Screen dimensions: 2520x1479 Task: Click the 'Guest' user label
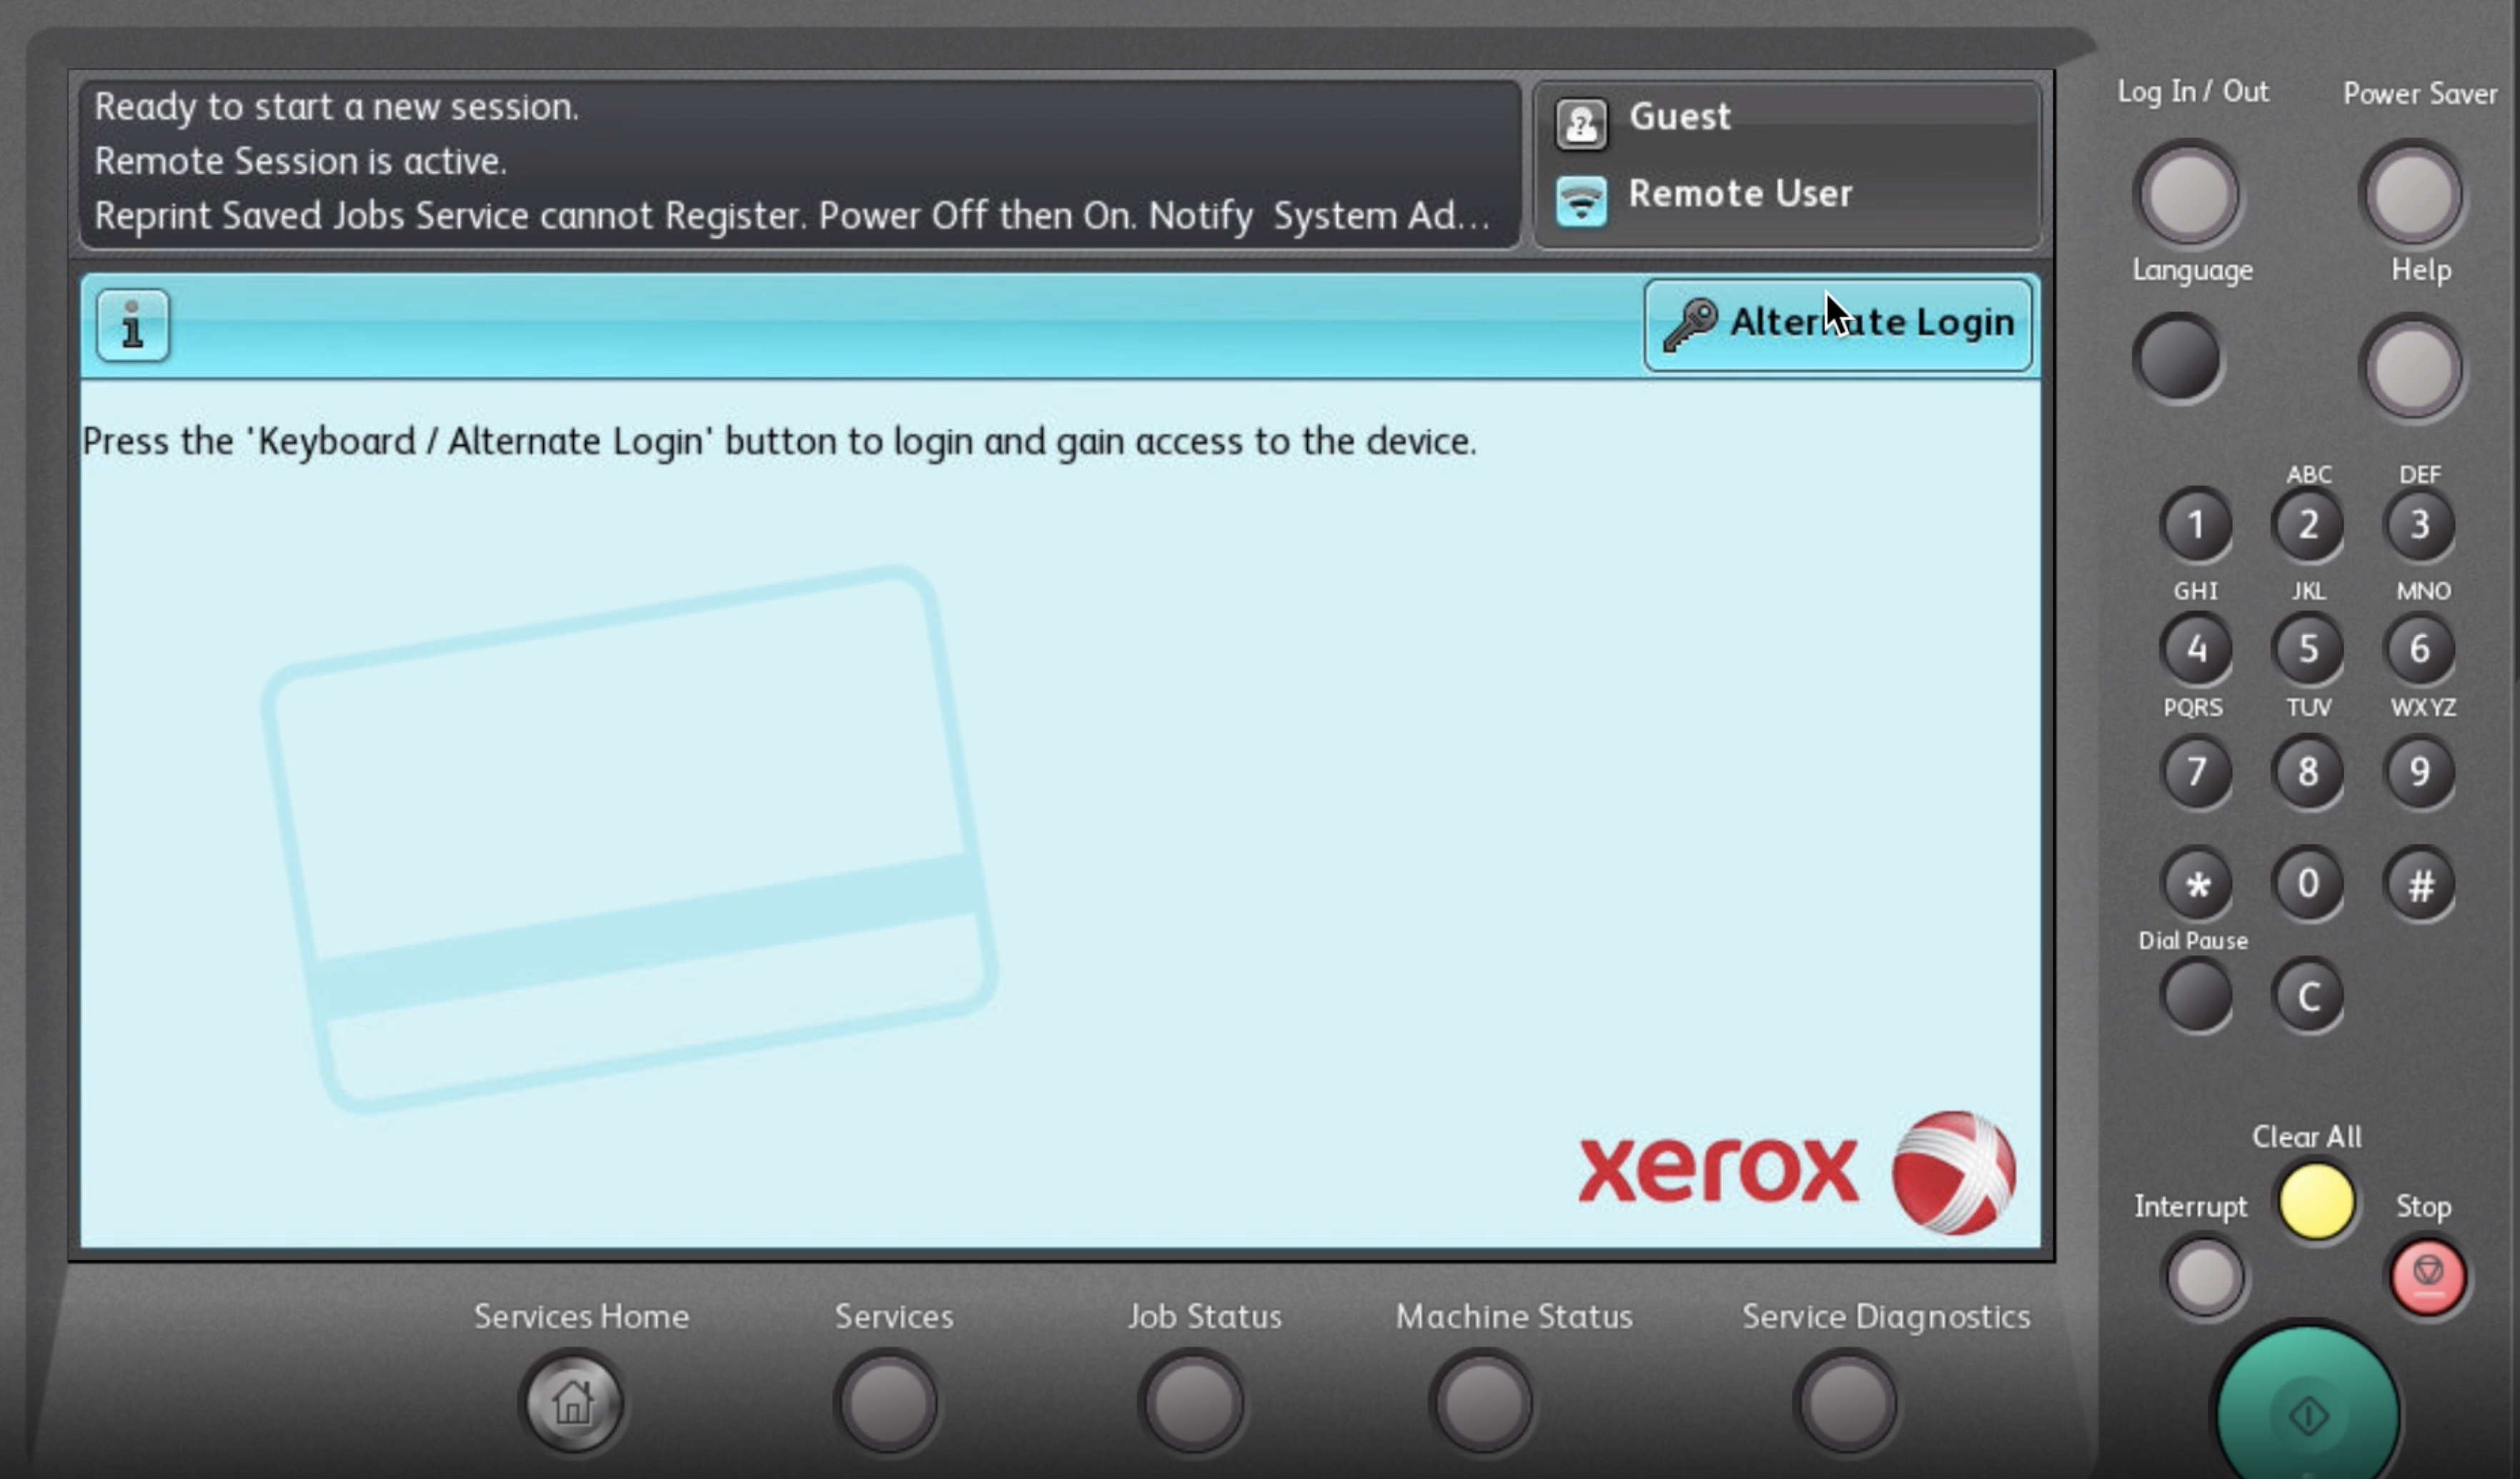click(1679, 117)
